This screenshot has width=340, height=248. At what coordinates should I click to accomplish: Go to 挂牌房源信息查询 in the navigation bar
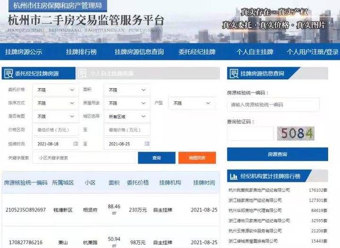pyautogui.click(x=139, y=52)
